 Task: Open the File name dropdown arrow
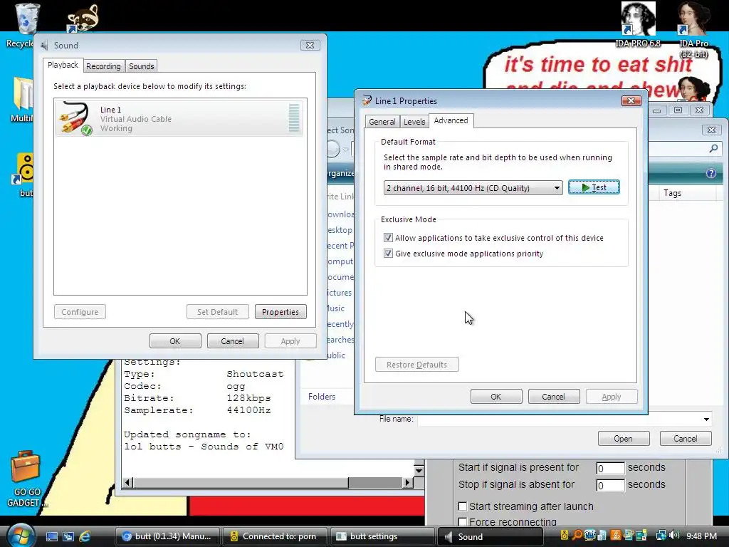click(706, 419)
